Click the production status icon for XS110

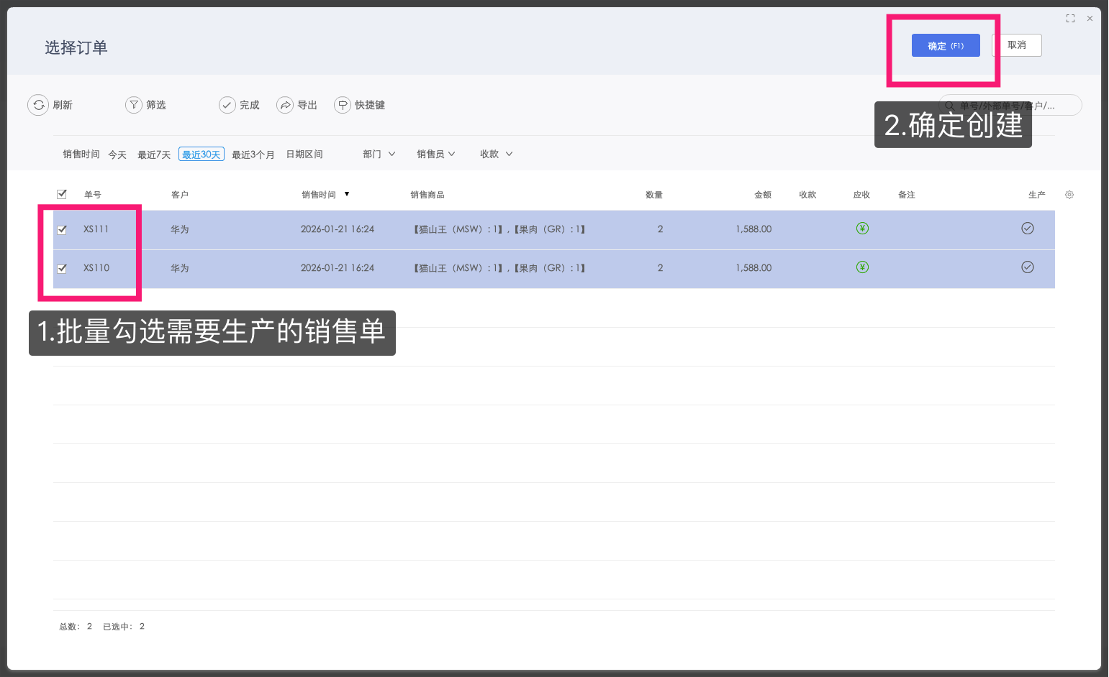(x=1028, y=267)
